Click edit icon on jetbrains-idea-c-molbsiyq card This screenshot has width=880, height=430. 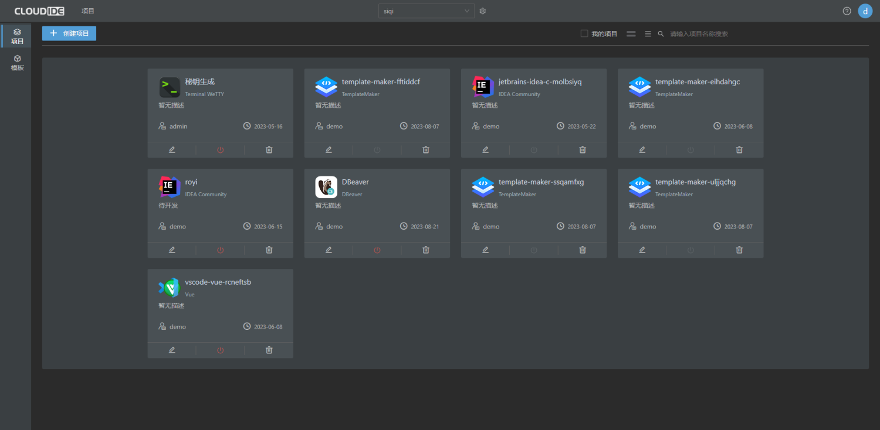485,150
